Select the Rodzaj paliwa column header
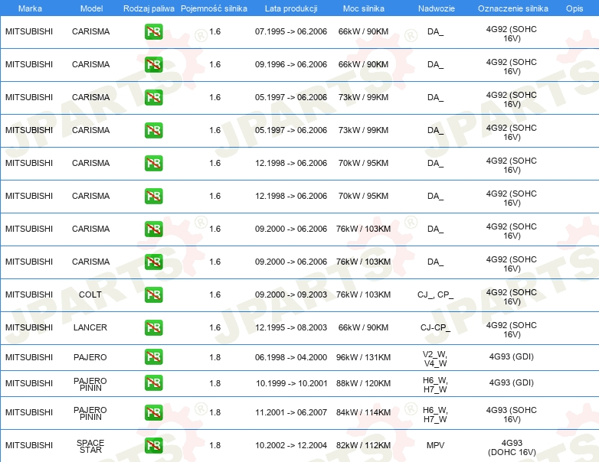599x462 pixels. [149, 8]
